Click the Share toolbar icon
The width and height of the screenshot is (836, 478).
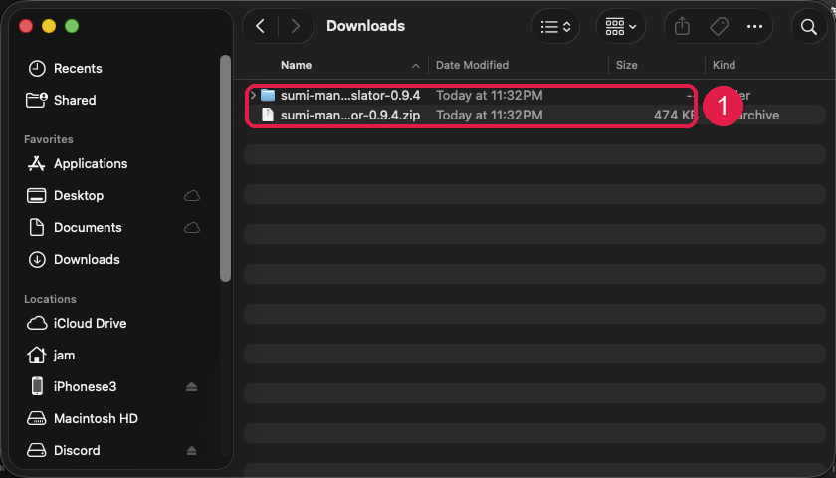[x=682, y=26]
